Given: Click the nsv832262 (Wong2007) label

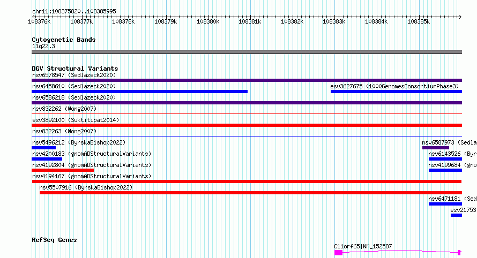Looking at the screenshot, I should (64, 109).
